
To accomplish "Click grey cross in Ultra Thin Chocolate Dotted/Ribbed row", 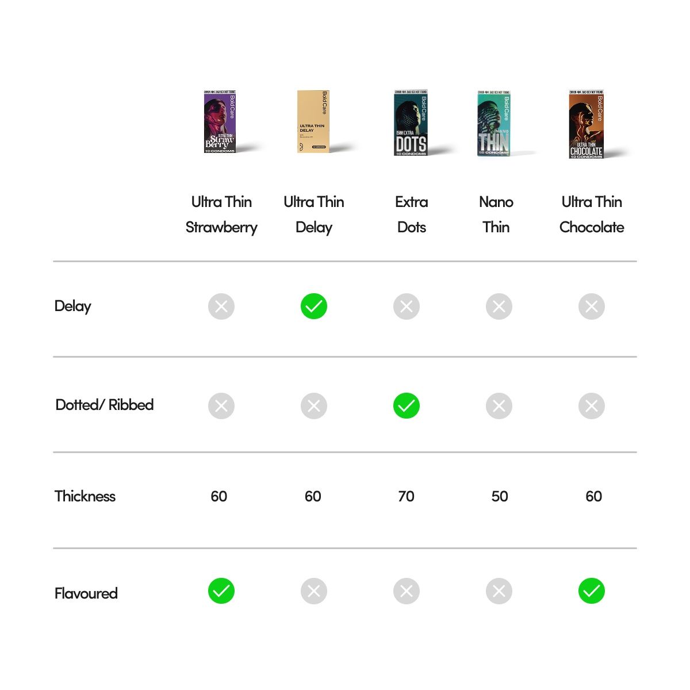I will pyautogui.click(x=592, y=406).
